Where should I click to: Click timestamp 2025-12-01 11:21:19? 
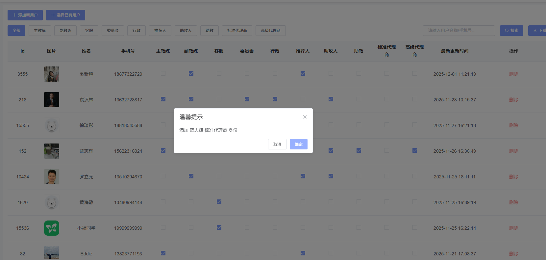coord(455,74)
